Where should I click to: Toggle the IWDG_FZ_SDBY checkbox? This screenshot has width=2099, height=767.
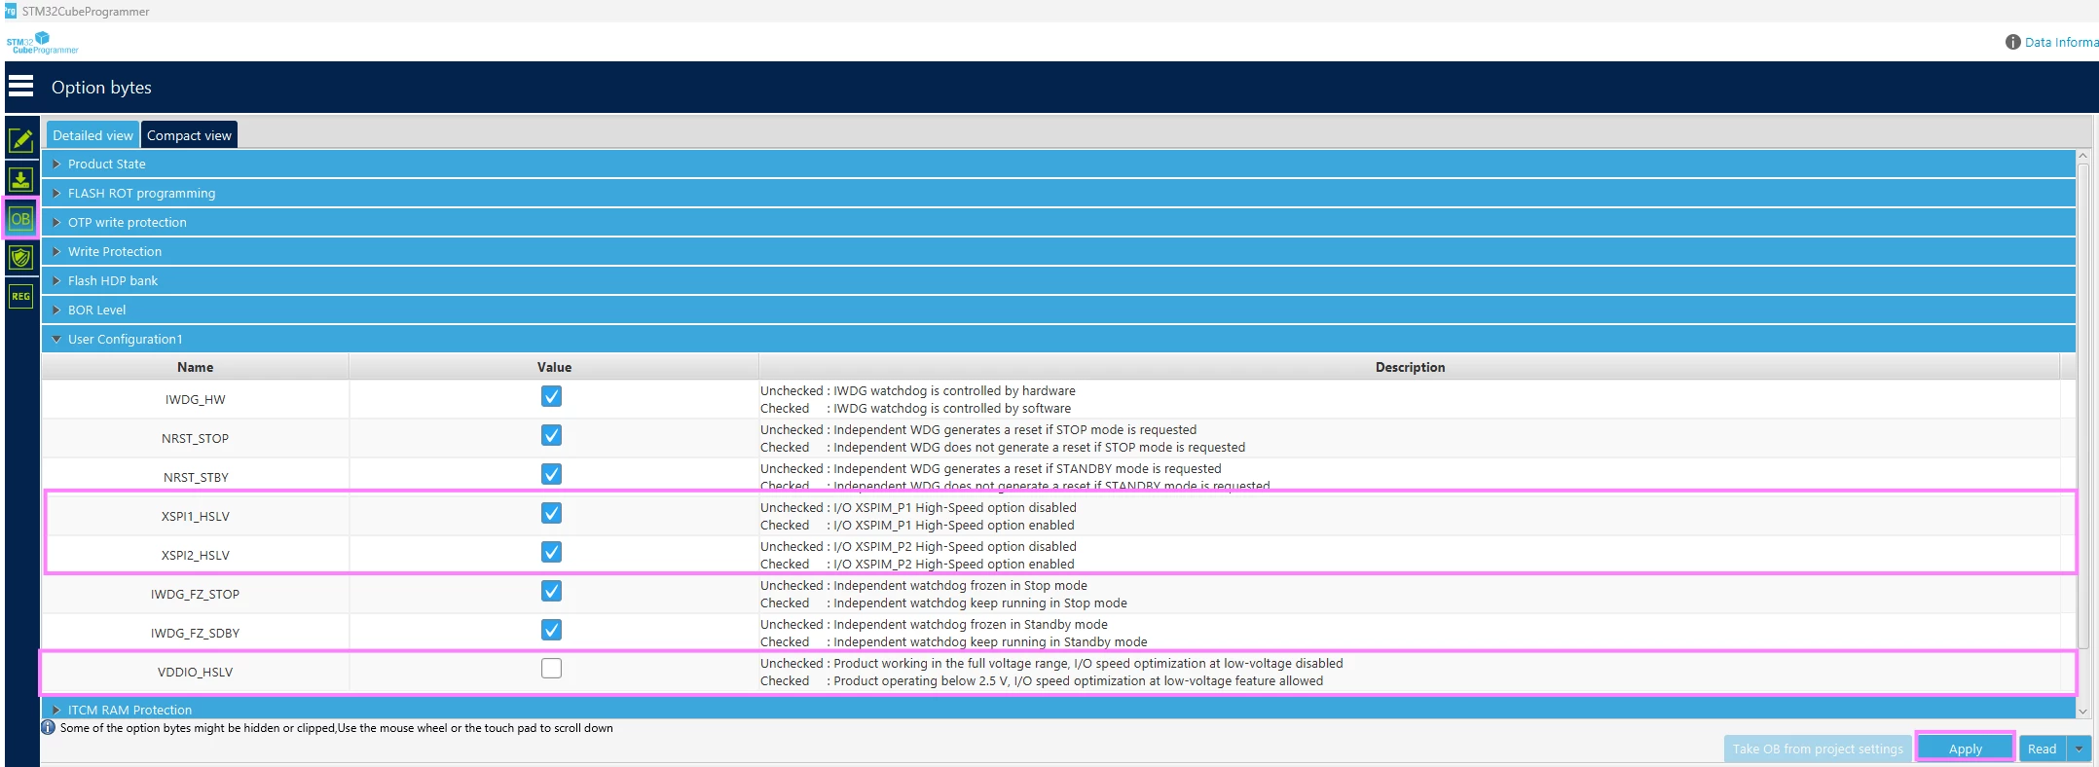[551, 630]
